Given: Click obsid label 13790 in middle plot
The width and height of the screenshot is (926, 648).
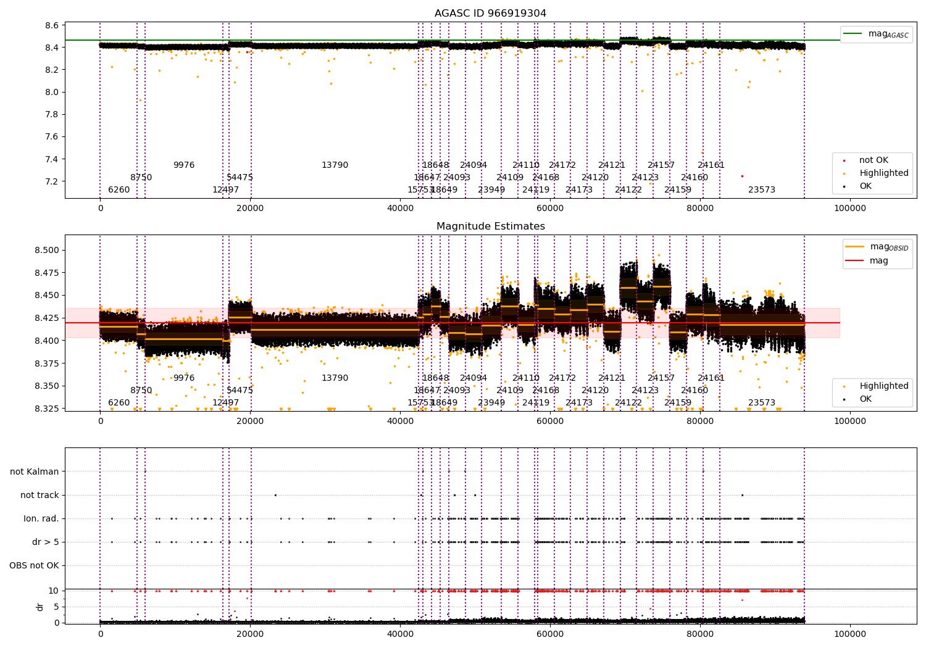Looking at the screenshot, I should [335, 378].
